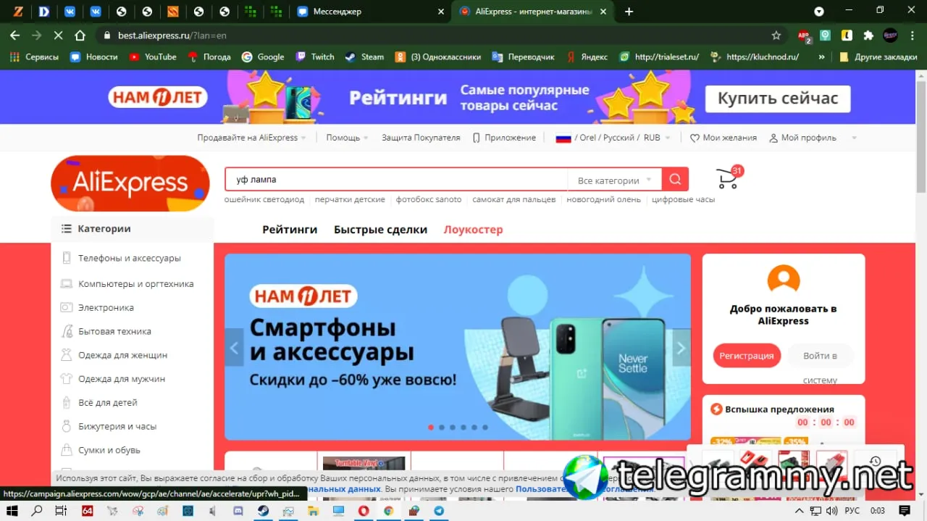927x521 pixels.
Task: Open Telegram from taskbar
Action: [x=439, y=511]
